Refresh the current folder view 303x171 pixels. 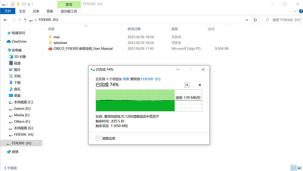tap(255, 20)
